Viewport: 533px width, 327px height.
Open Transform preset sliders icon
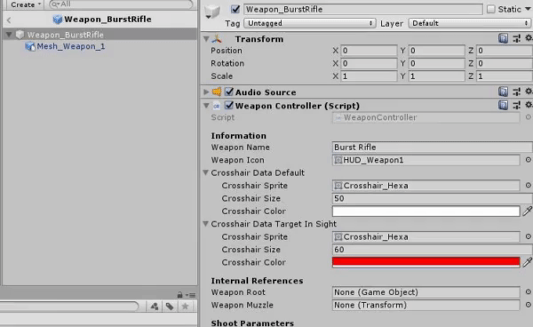pyautogui.click(x=517, y=38)
